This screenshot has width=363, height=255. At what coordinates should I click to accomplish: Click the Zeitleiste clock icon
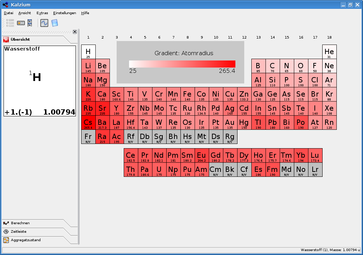(6, 231)
